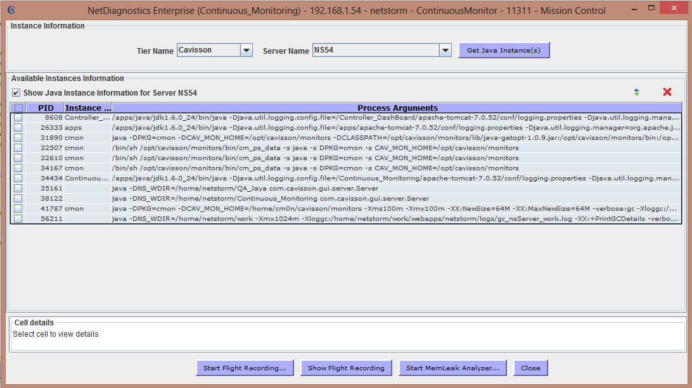The width and height of the screenshot is (692, 388).
Task: Select arguments with Continuous_Monitoring com.cavisson.gui.server.Server
Action: pos(396,199)
